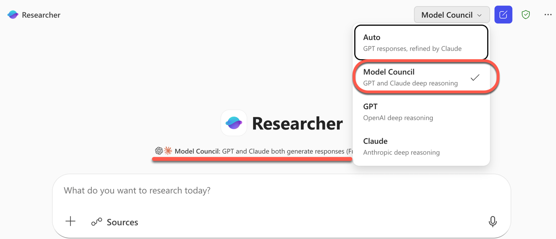Click the plus add attachment icon

point(70,221)
